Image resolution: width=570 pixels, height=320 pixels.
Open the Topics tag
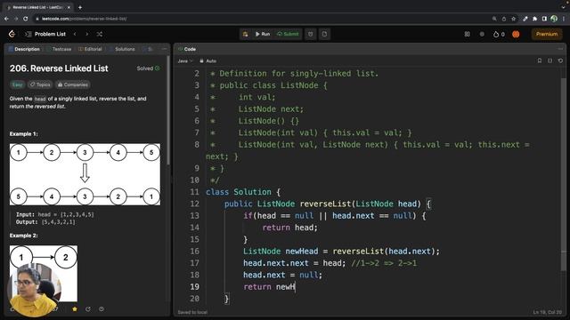pyautogui.click(x=40, y=84)
